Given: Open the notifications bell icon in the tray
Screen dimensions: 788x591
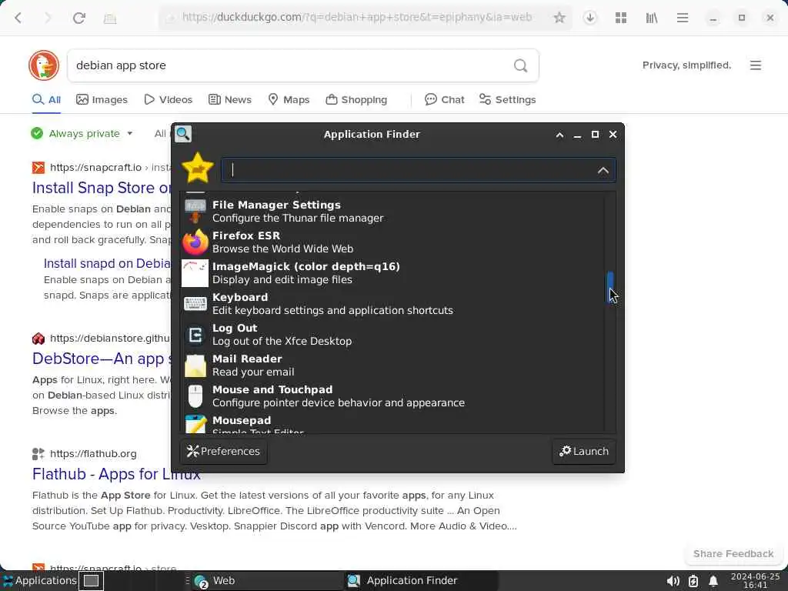Looking at the screenshot, I should (713, 582).
